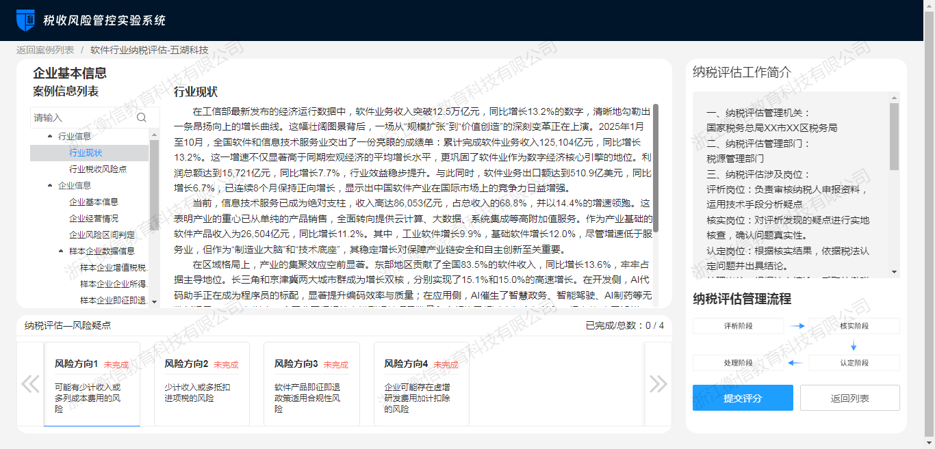Image resolution: width=935 pixels, height=449 pixels.
Task: Click the work brief scroll-down arrow
Action: [x=894, y=272]
